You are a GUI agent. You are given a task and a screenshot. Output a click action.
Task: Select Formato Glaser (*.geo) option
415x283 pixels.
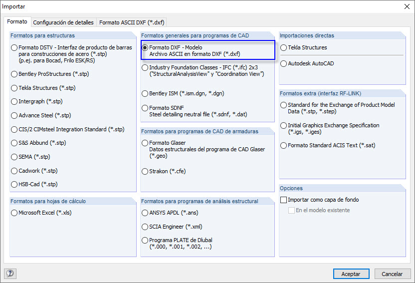point(145,143)
